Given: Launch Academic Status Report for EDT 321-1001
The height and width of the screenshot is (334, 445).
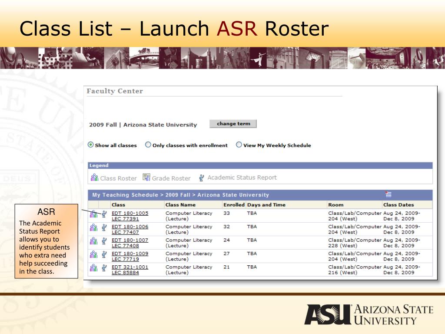Looking at the screenshot, I should (104, 268).
